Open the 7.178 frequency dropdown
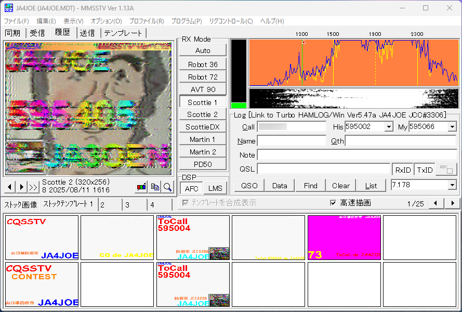 click(452, 185)
